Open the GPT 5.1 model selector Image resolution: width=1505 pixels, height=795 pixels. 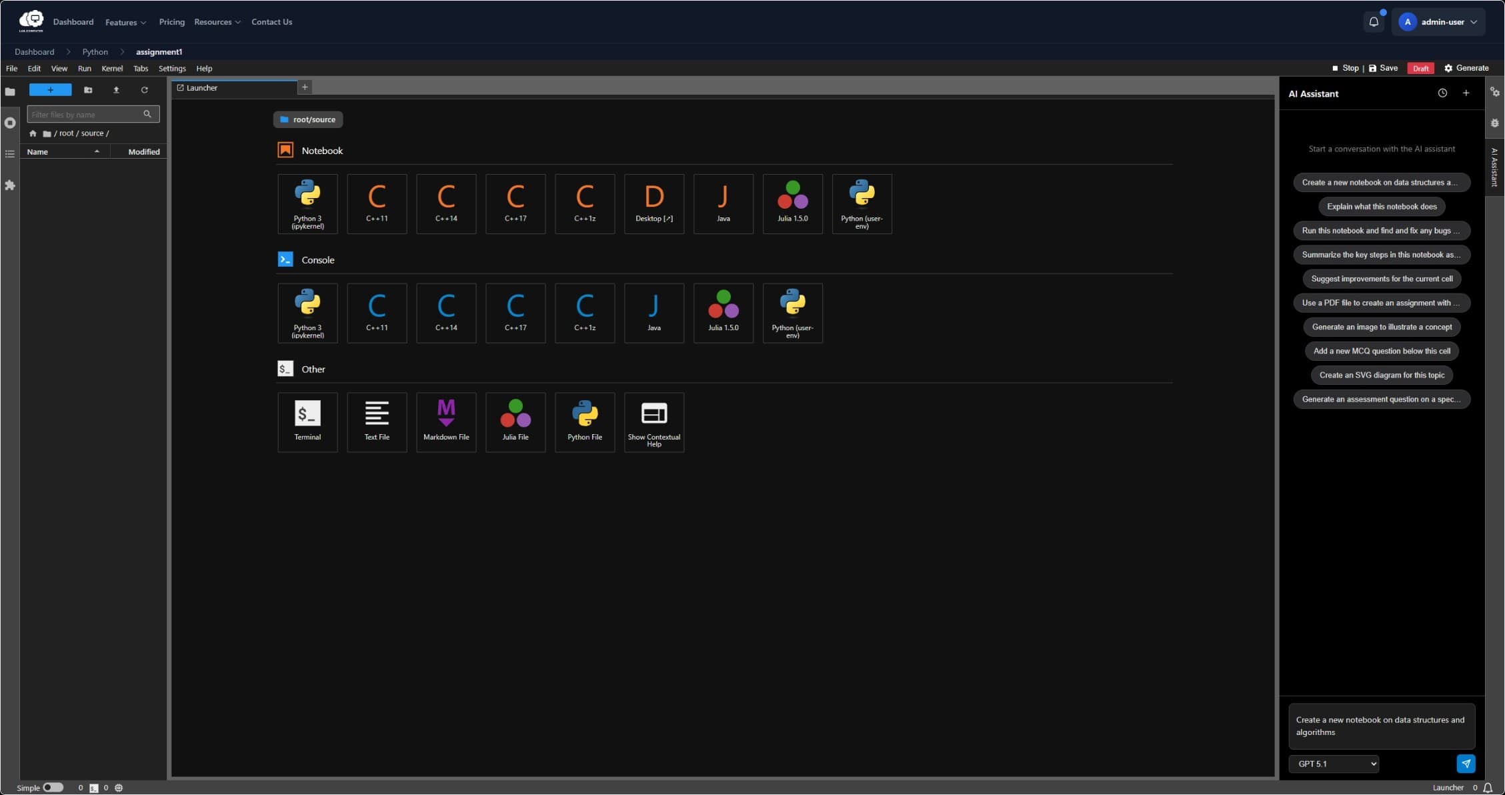[1334, 764]
